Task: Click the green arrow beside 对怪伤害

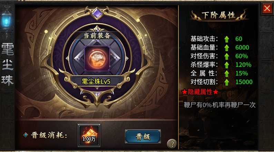Action: 227,57
